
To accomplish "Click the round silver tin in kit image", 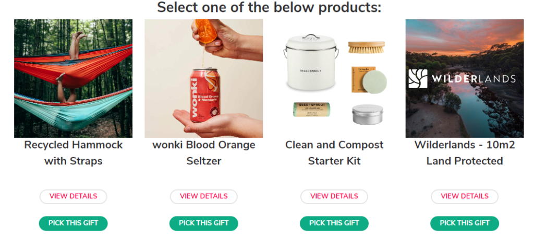I will coord(368,115).
